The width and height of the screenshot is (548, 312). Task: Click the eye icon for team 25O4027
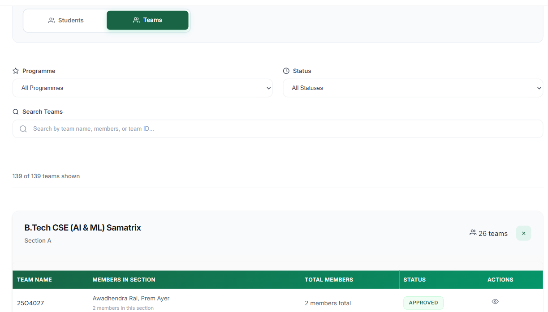click(x=495, y=302)
